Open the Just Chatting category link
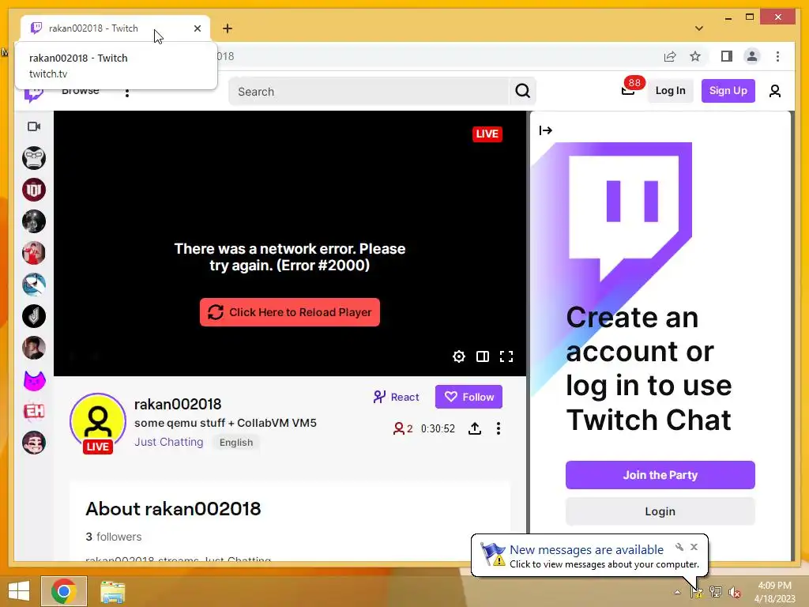The width and height of the screenshot is (809, 607). (169, 442)
